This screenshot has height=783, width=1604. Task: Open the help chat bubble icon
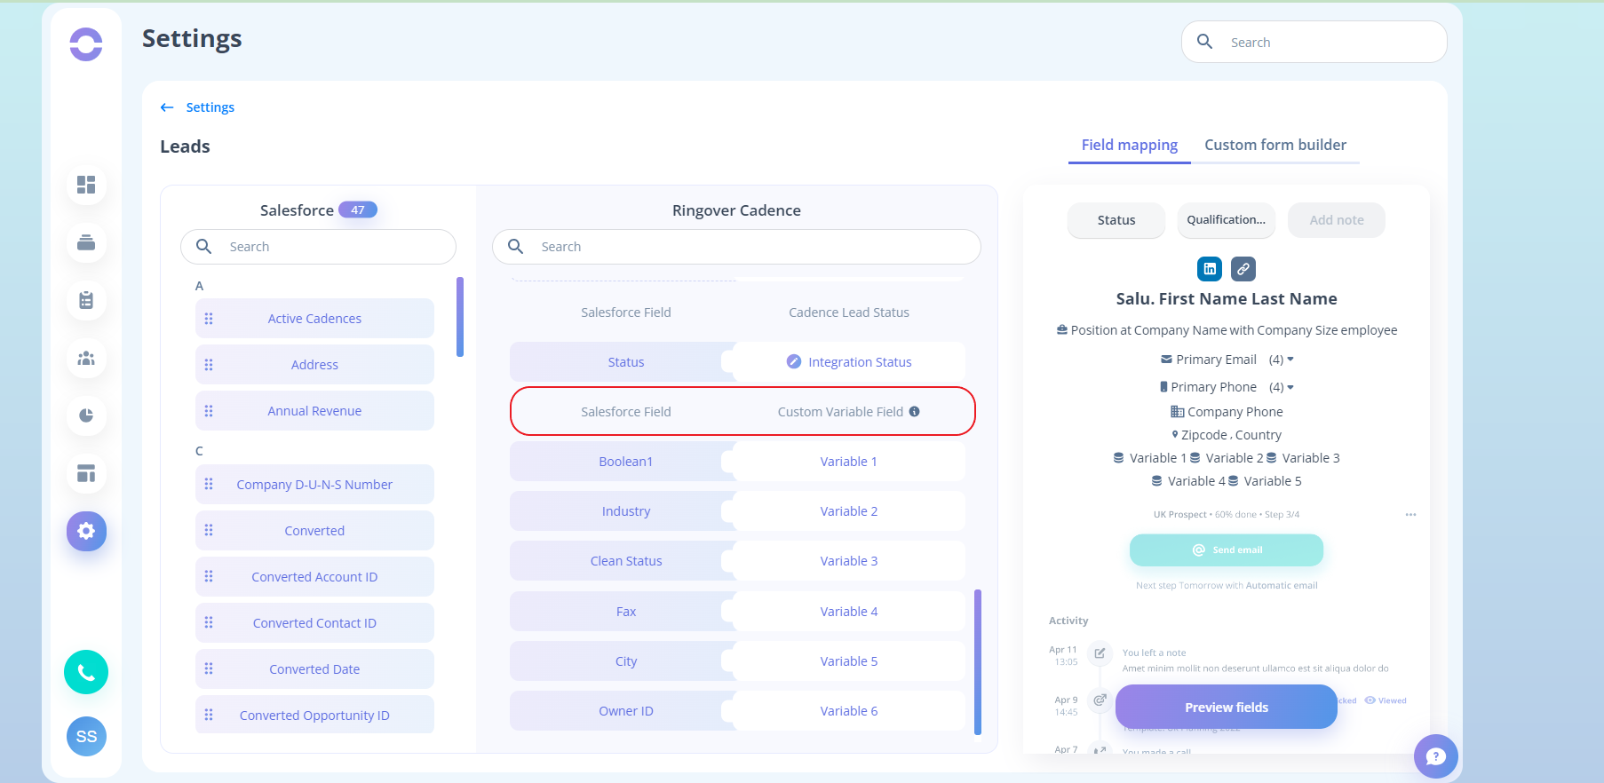click(x=1435, y=756)
